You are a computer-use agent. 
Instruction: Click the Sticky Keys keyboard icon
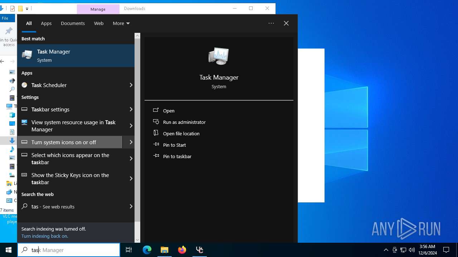click(24, 175)
